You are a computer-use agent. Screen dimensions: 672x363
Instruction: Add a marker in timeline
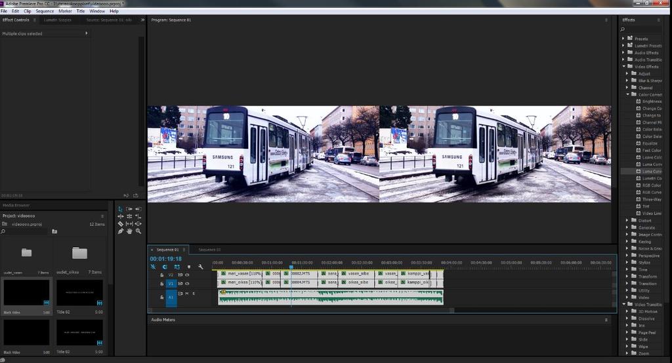click(188, 267)
